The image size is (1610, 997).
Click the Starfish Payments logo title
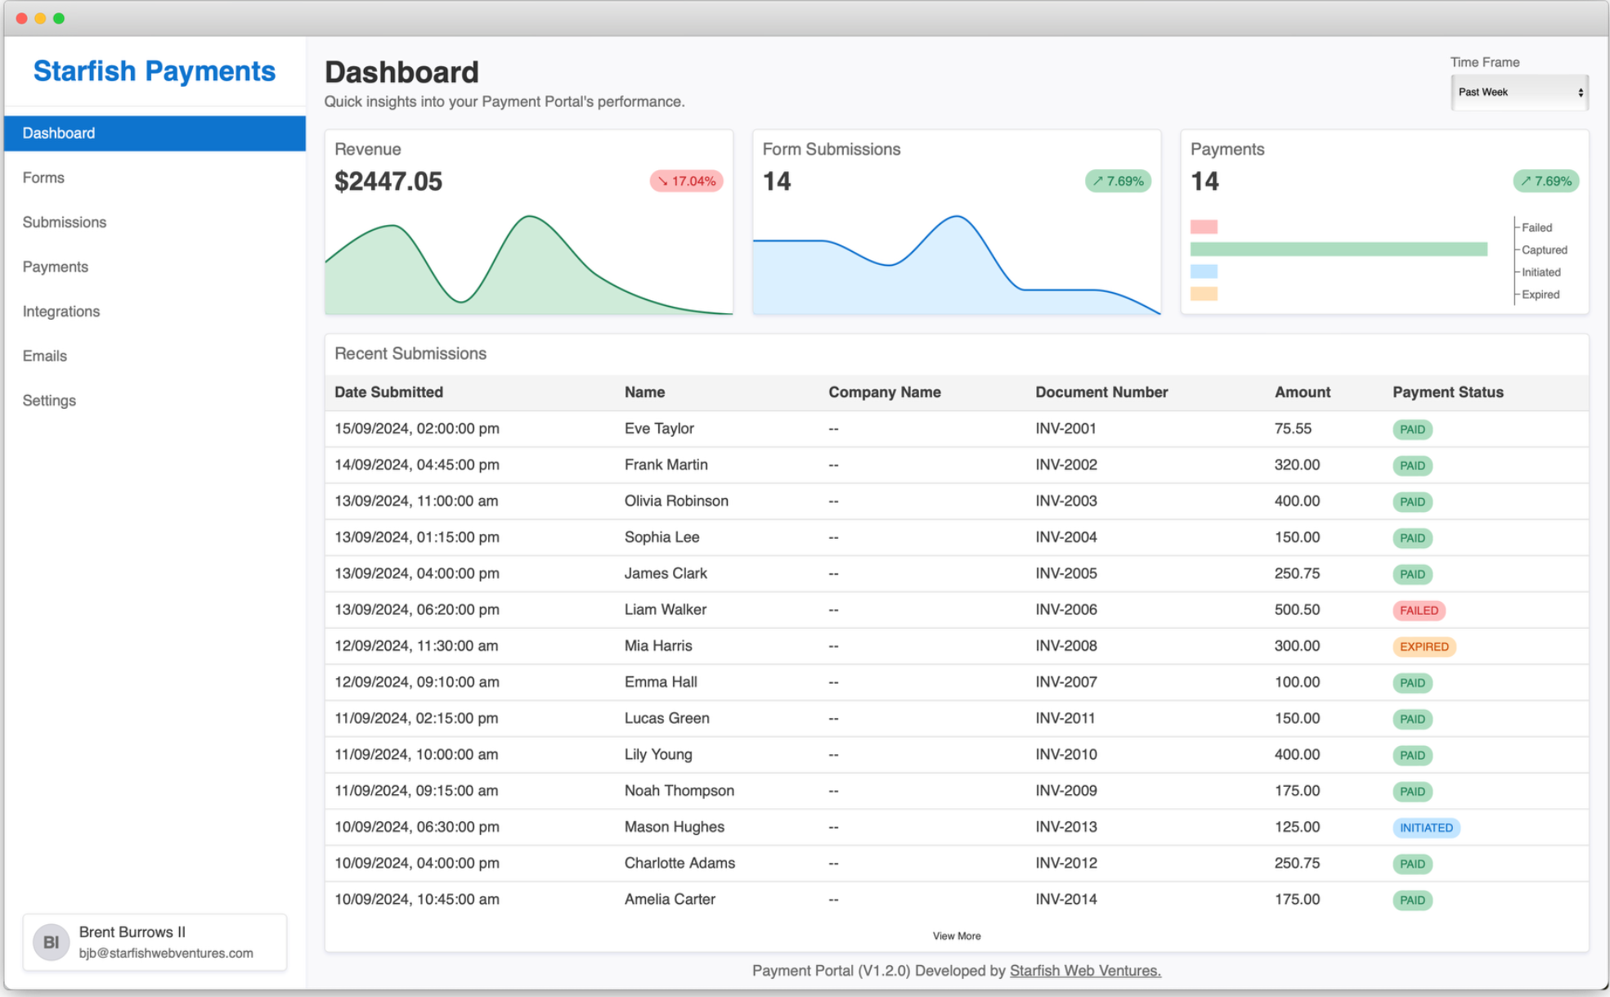point(155,71)
